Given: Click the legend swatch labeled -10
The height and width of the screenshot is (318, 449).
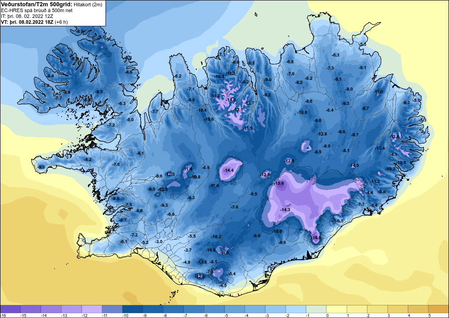Looking at the screenshot, I should [x=132, y=309].
